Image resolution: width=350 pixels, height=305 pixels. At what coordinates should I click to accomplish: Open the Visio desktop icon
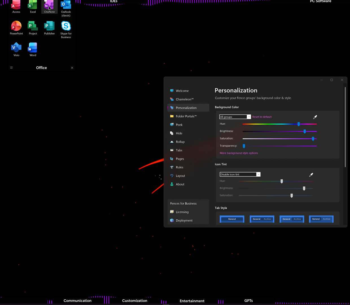16,49
